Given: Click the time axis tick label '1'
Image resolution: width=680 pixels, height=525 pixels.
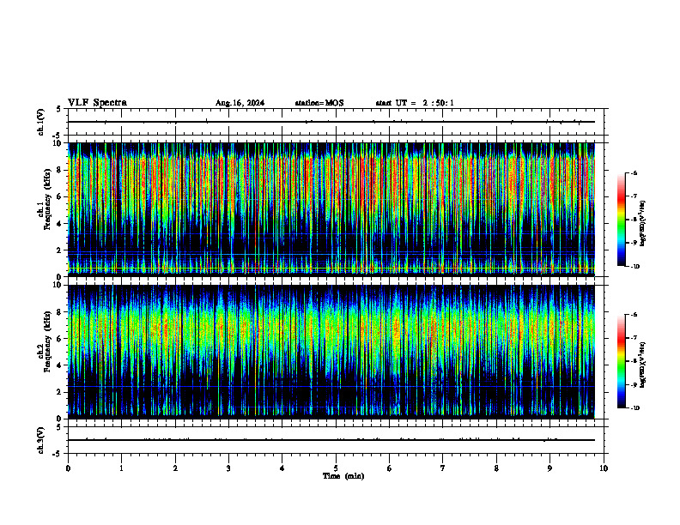Looking at the screenshot, I should (121, 468).
